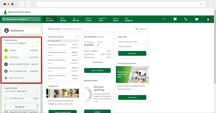Click the SUV CROSSOVER $0.00 row

(21, 98)
